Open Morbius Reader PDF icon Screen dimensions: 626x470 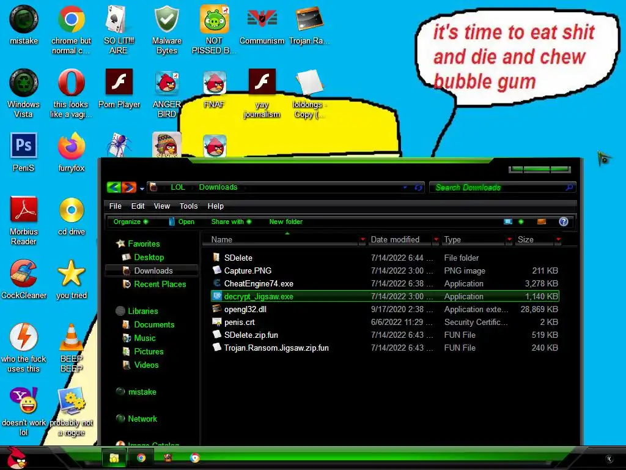pos(24,220)
